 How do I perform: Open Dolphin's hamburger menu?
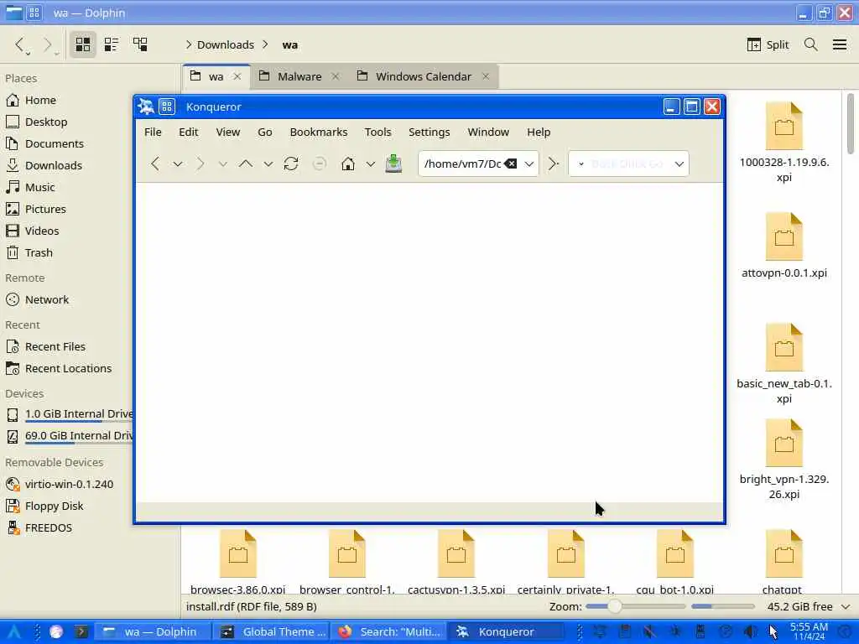839,44
